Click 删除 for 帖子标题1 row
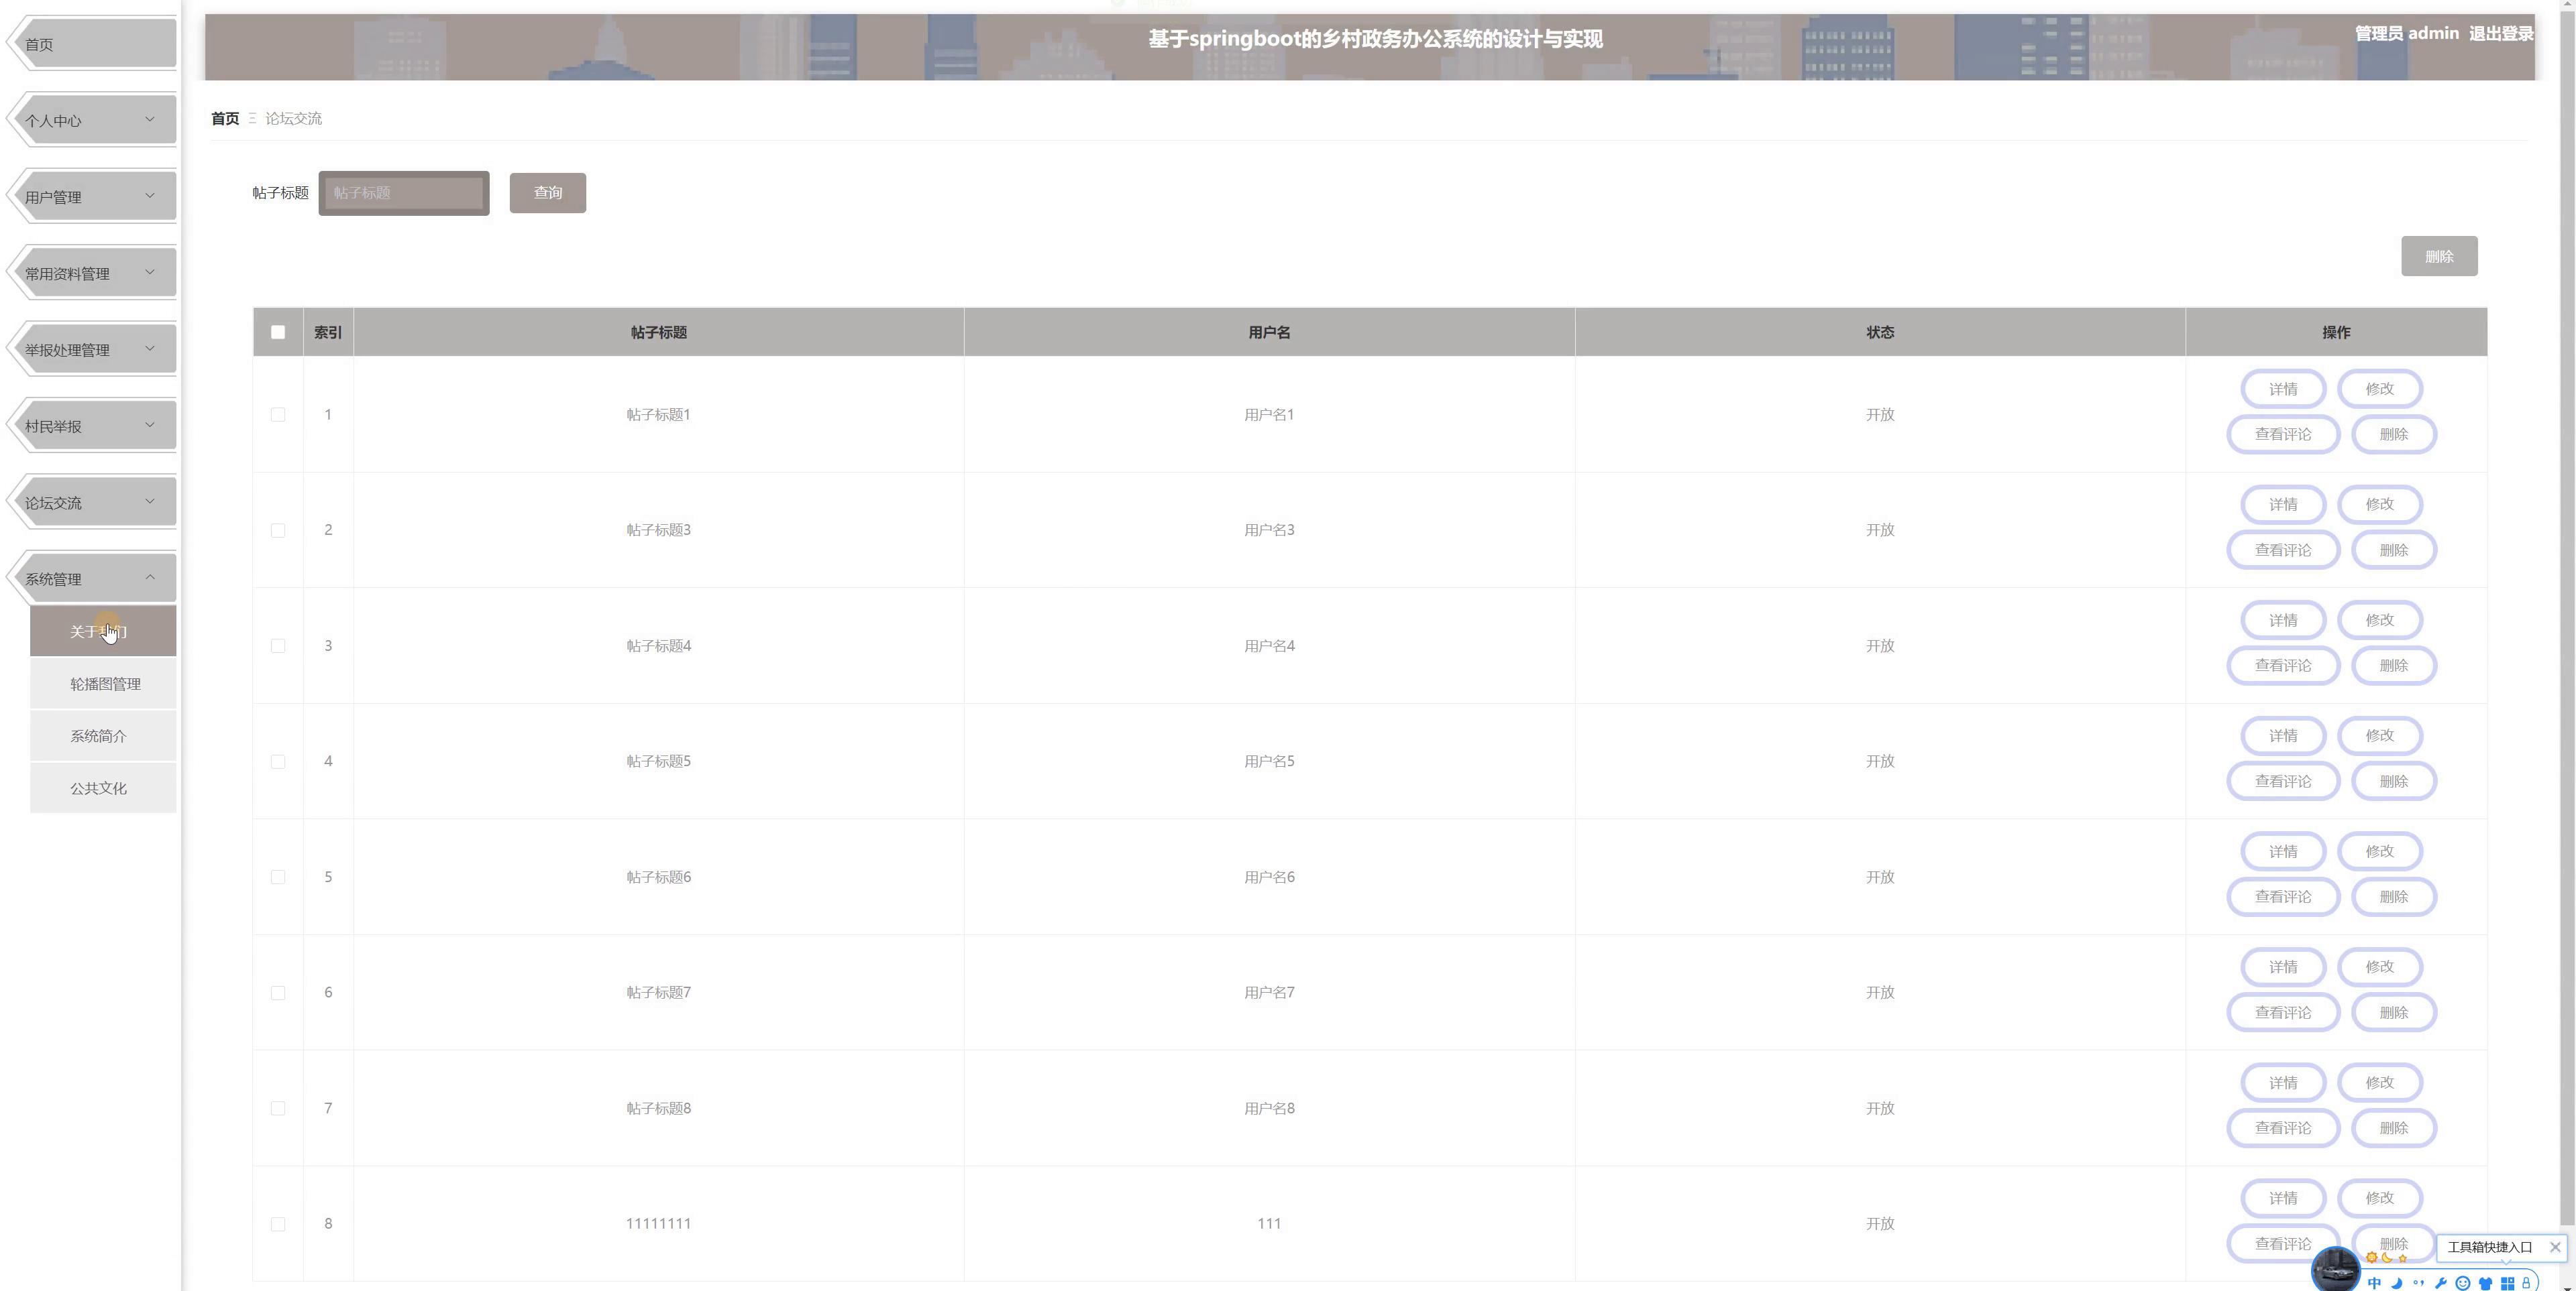The image size is (2576, 1291). point(2394,434)
